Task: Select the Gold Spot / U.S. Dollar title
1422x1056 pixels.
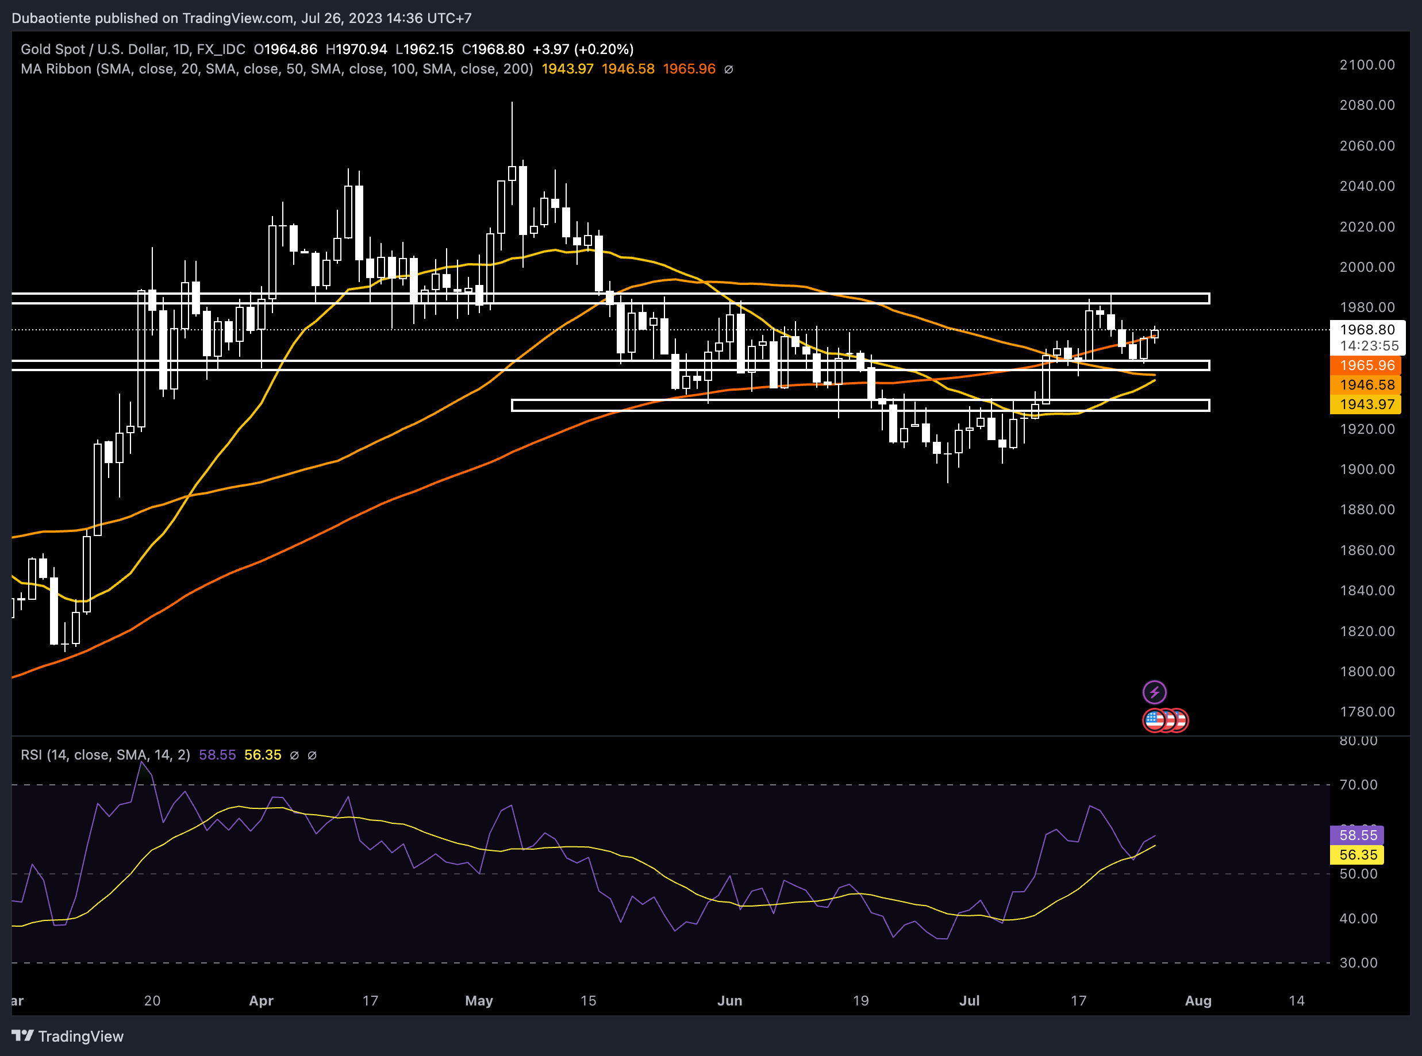Action: pyautogui.click(x=132, y=49)
